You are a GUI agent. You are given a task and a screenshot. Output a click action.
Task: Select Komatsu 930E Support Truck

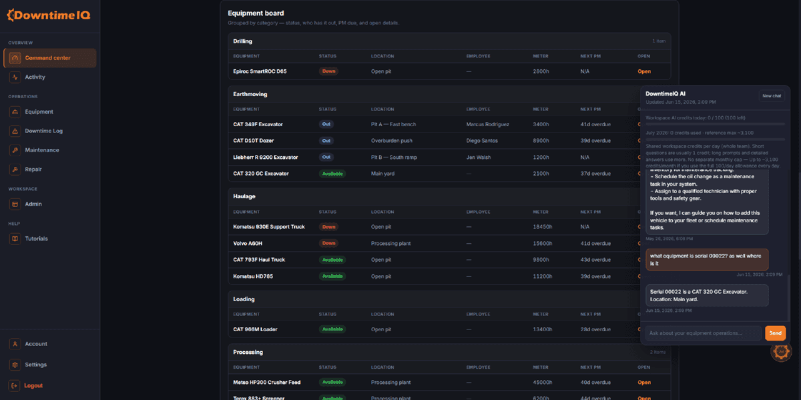click(x=268, y=227)
